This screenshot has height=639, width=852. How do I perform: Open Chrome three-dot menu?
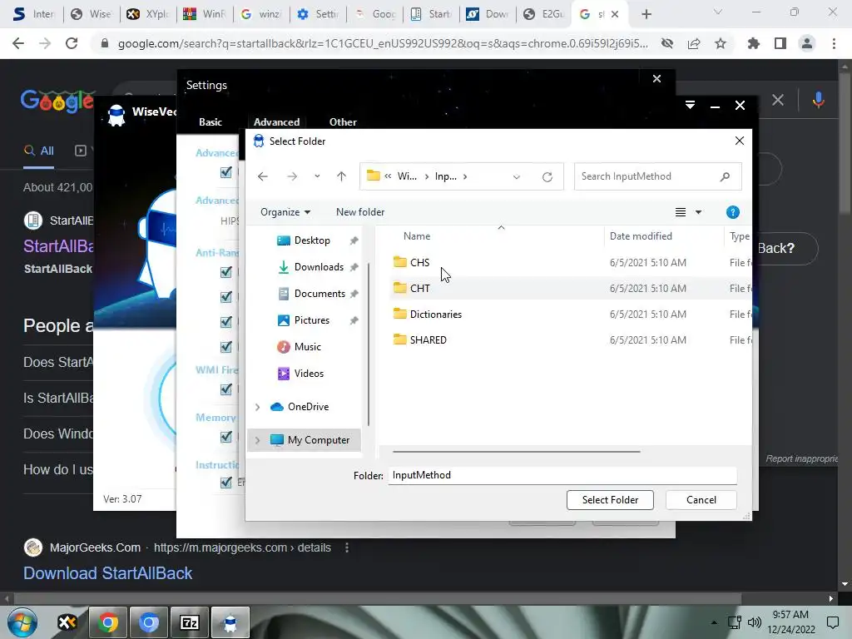pos(834,43)
